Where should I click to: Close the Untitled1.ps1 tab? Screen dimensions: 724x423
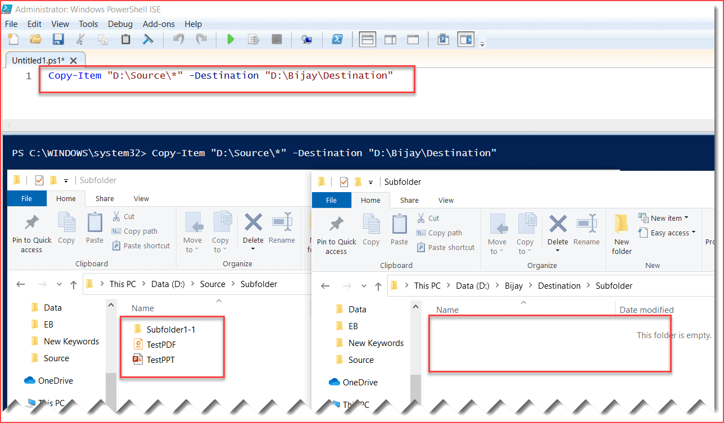tap(74, 60)
